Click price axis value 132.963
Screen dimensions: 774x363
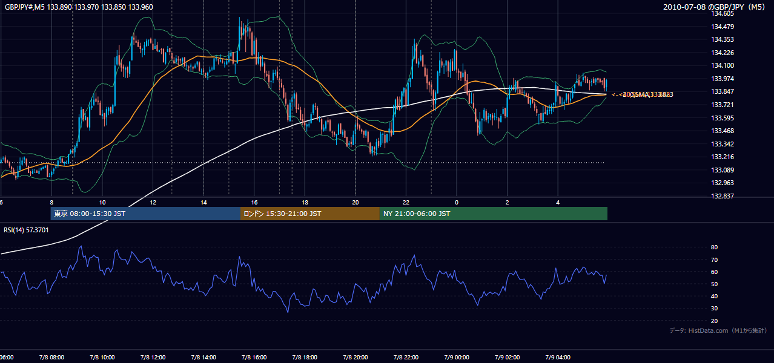point(723,183)
